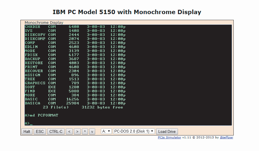Click the CTRL-C button

[x=56, y=131]
